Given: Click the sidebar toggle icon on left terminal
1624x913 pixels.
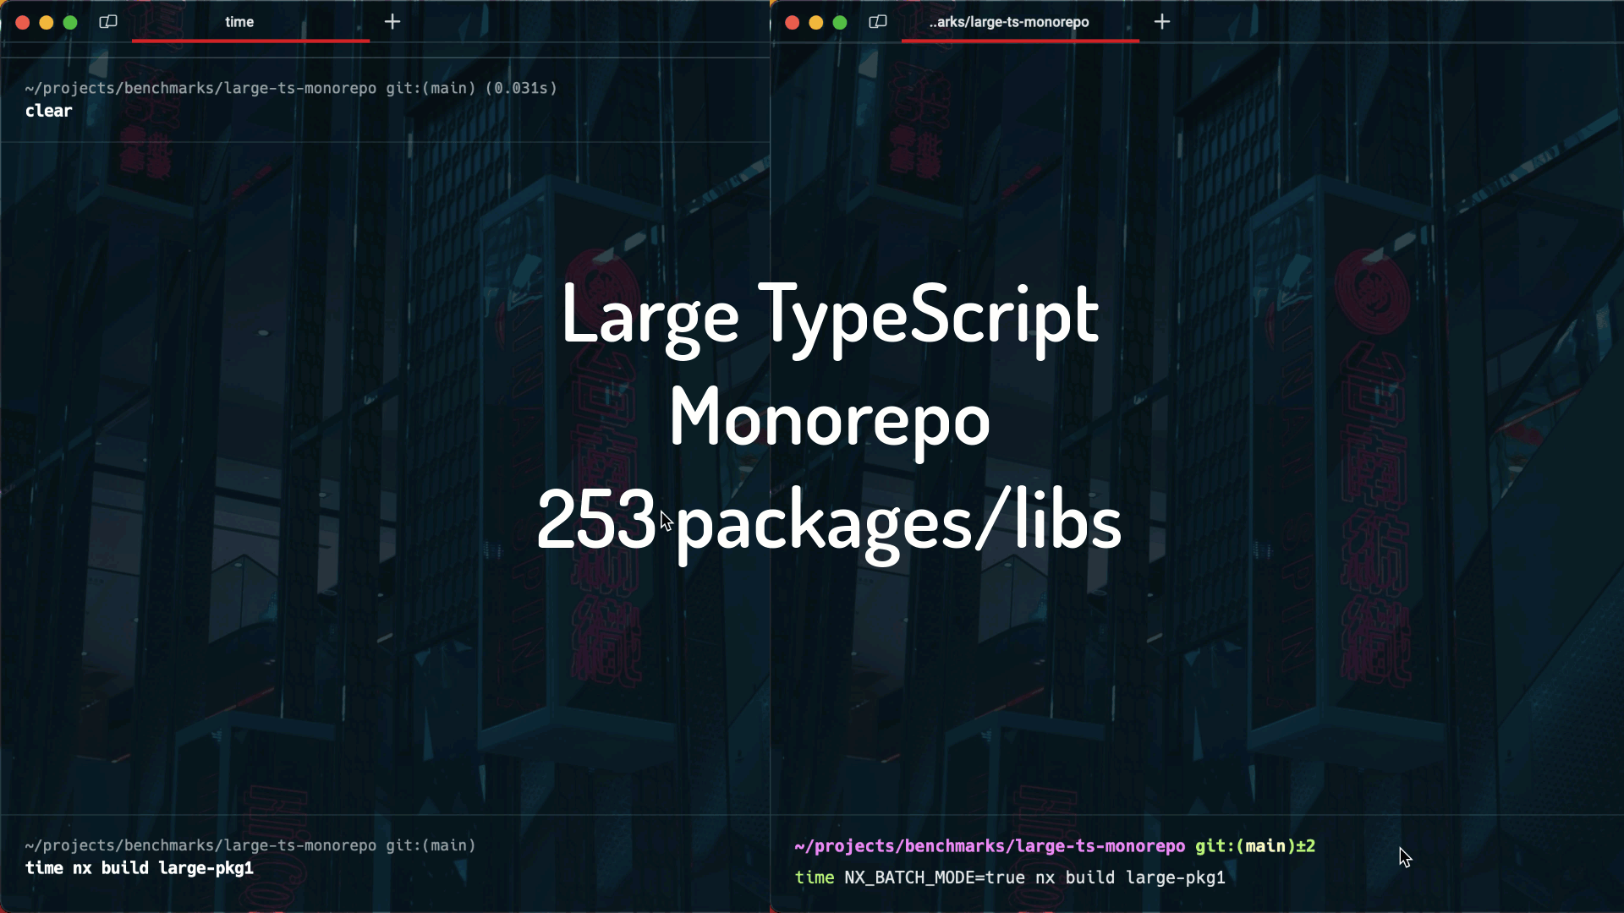Looking at the screenshot, I should point(108,21).
